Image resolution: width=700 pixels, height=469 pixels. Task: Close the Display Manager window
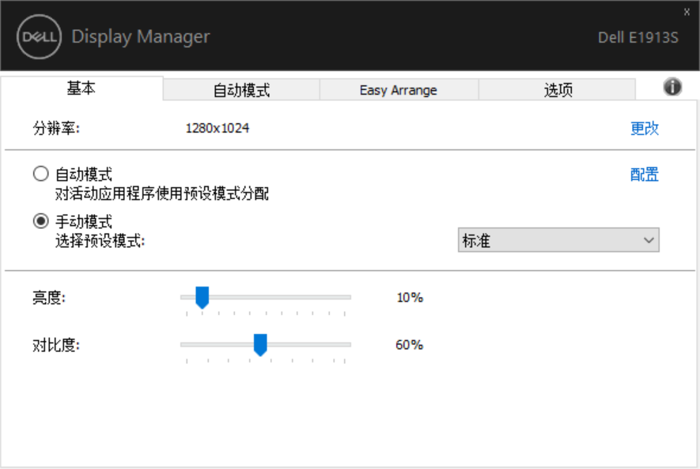(687, 12)
